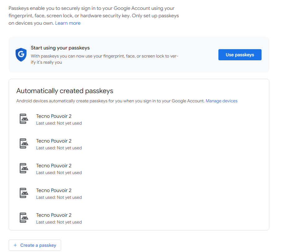Select the topmost Tecno Pouvoir 2 entry
Image resolution: width=291 pixels, height=252 pixels.
(54, 116)
